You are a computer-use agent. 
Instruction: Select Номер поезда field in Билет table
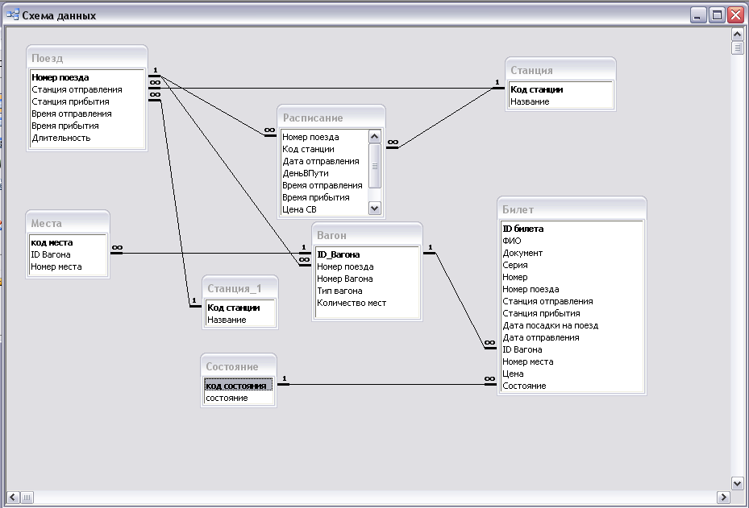click(572, 289)
